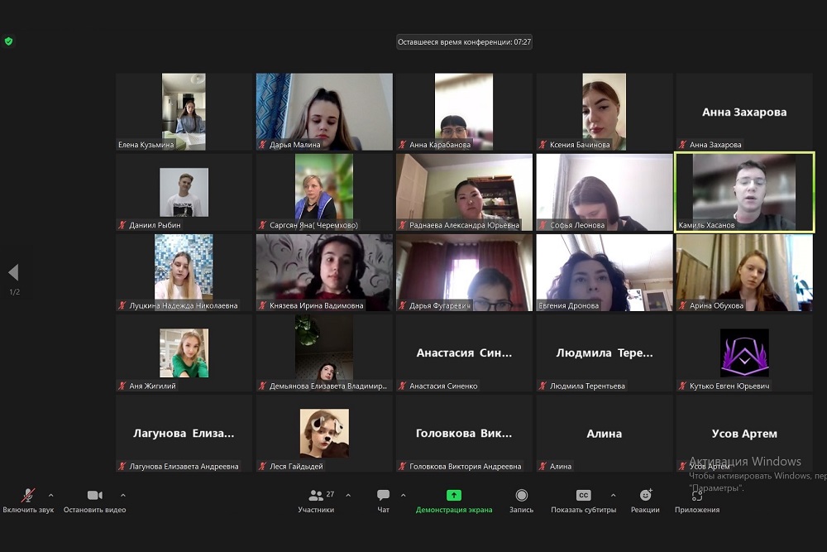Open the Реакции reactions menu
The width and height of the screenshot is (827, 552).
[x=645, y=496]
